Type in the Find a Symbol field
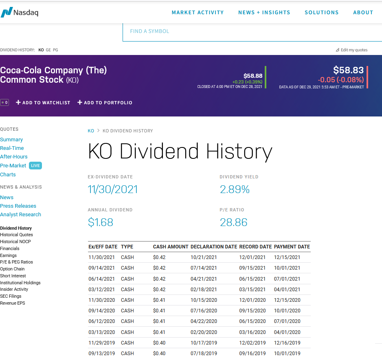 pyautogui.click(x=244, y=31)
